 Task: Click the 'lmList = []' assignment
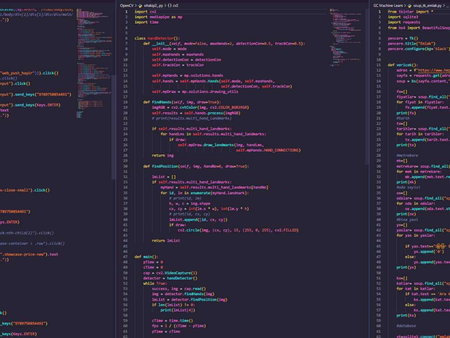coord(164,177)
